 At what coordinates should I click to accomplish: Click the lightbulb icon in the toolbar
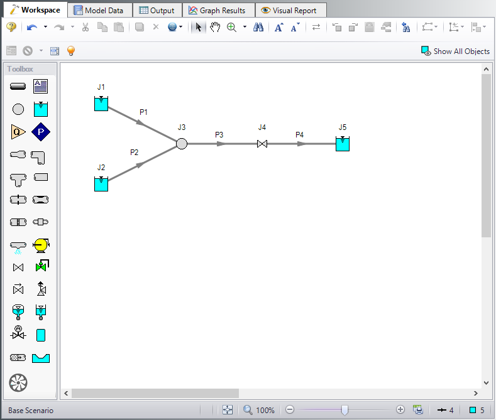click(x=71, y=51)
